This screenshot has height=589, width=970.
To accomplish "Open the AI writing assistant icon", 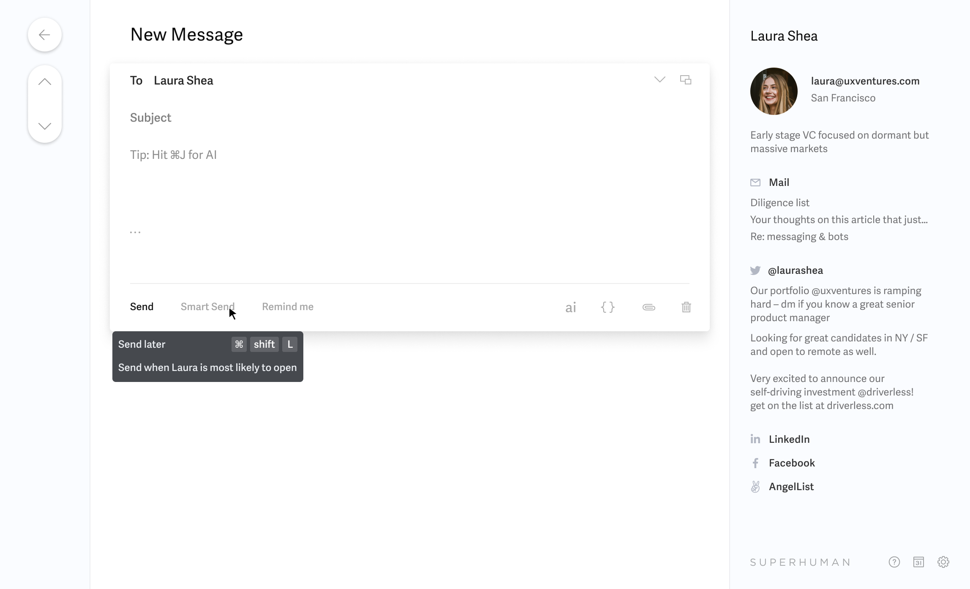I will tap(570, 307).
